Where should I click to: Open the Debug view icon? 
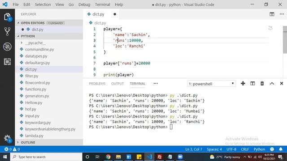(7, 47)
